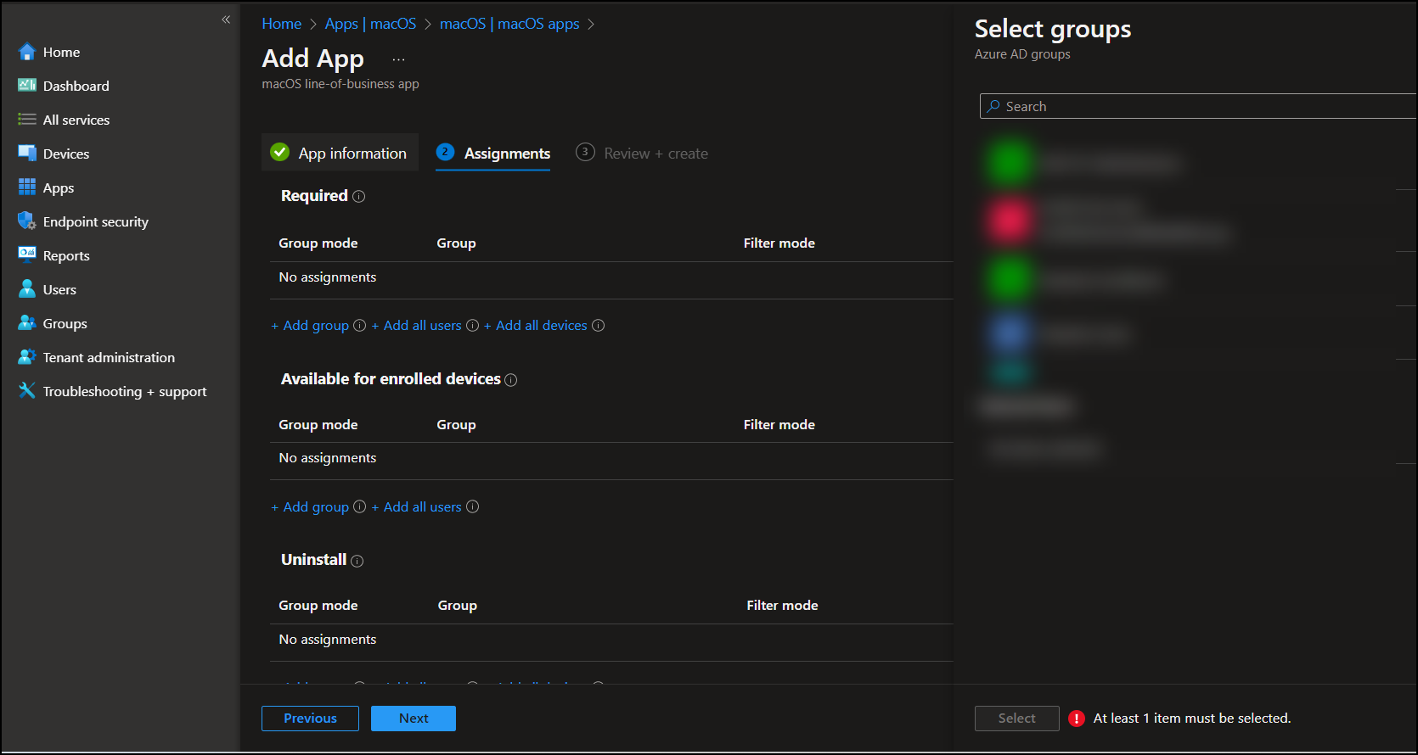Screen dimensions: 1418x755
Task: Click the Next button
Action: point(414,719)
